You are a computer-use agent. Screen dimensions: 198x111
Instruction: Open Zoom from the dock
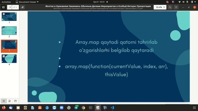(62, 108)
